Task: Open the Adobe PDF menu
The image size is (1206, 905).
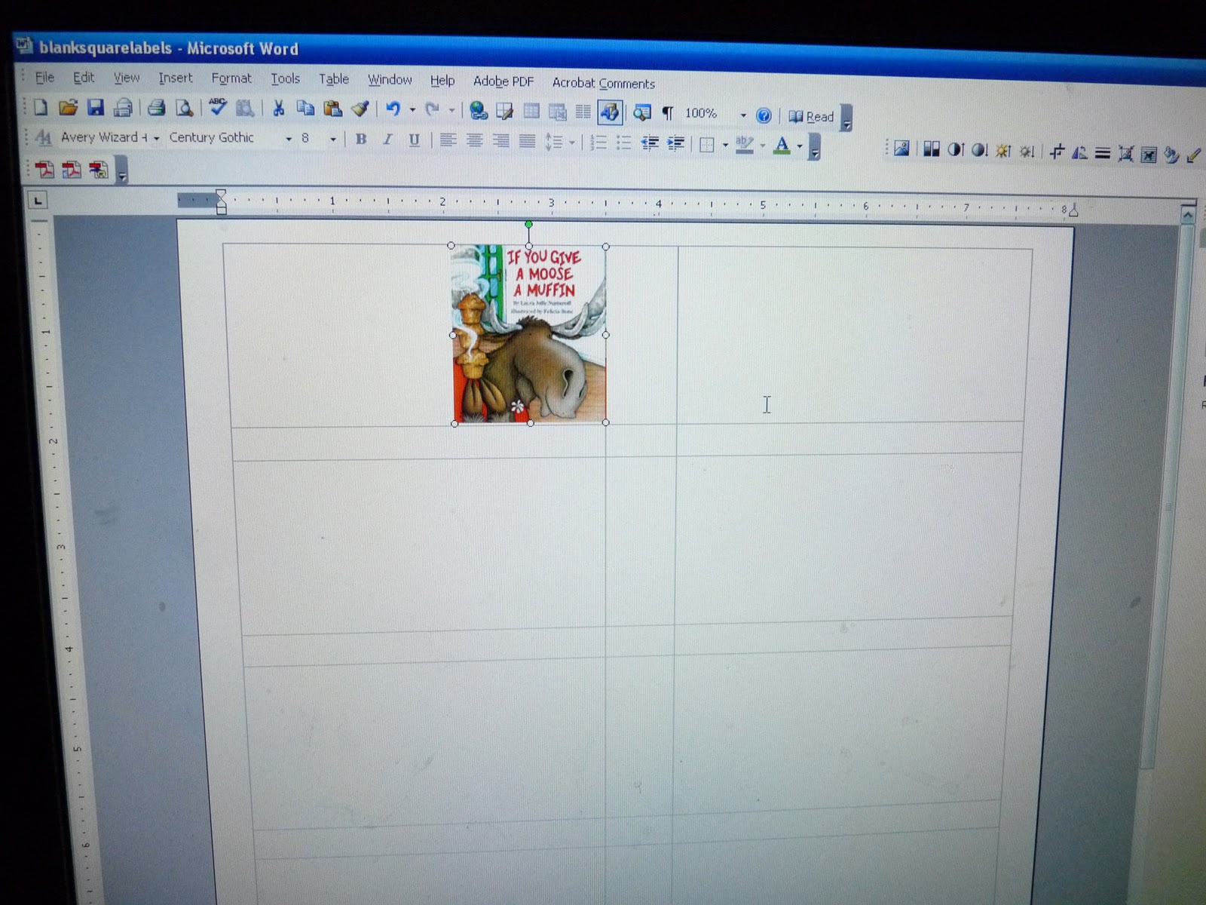Action: coord(503,81)
